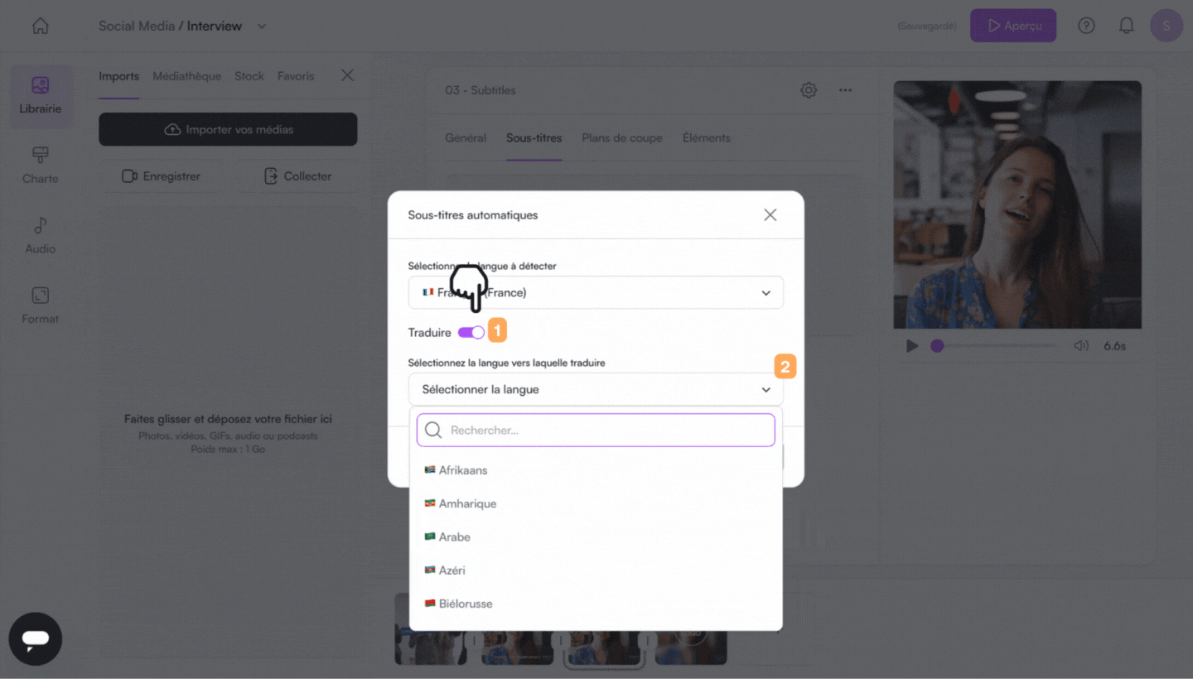1193x679 pixels.
Task: Open the scene settings gear icon
Action: coord(809,90)
